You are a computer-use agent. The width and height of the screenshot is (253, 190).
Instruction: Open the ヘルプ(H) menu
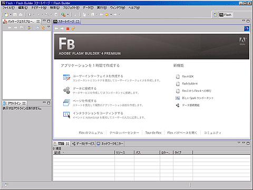click(134, 7)
